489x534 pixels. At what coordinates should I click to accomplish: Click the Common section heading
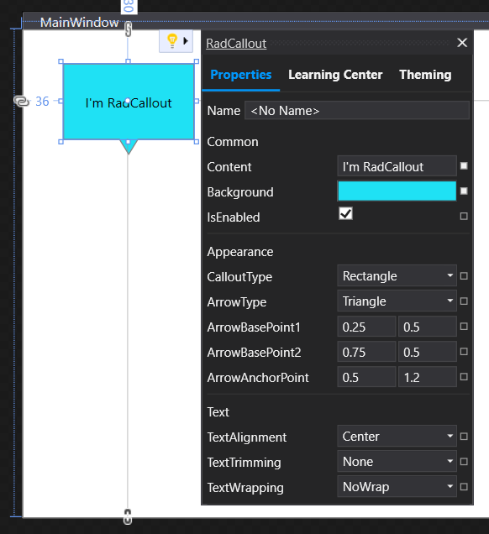pos(233,142)
